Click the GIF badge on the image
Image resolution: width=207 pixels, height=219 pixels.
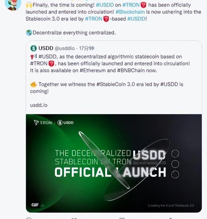click(35, 205)
